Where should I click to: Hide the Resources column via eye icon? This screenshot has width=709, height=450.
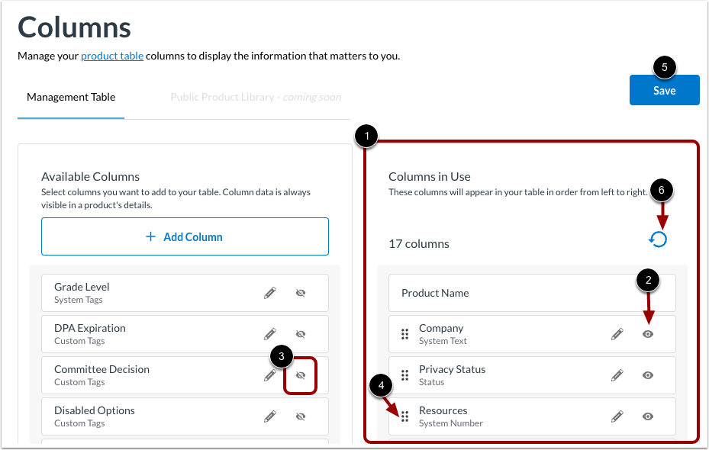point(648,416)
